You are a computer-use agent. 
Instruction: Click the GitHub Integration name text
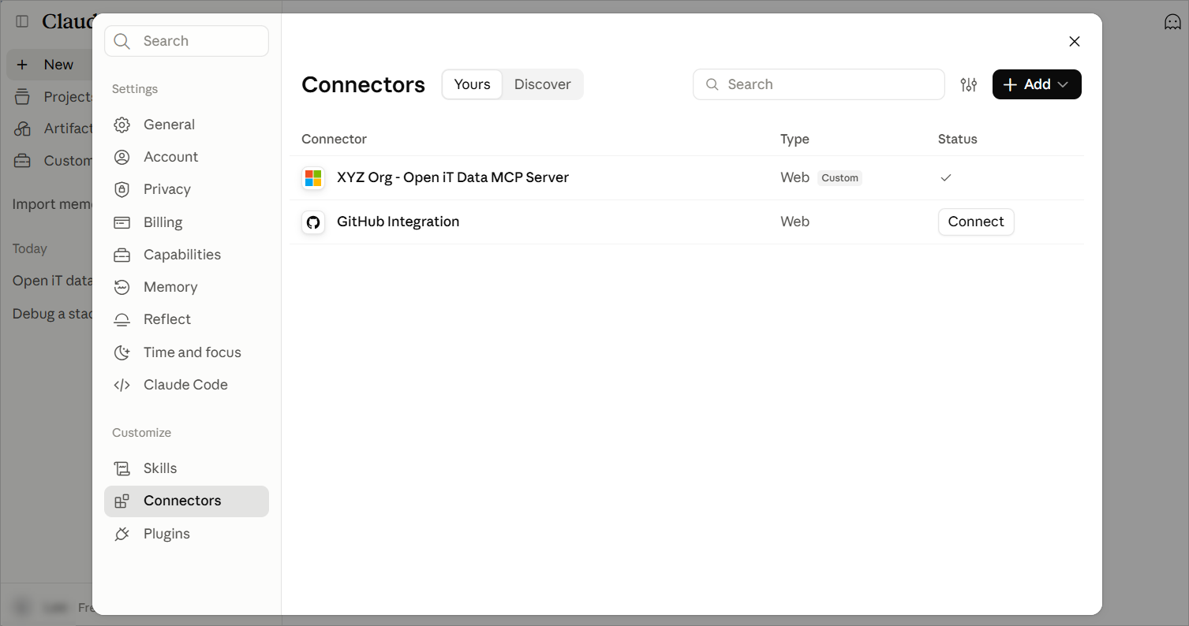tap(398, 222)
